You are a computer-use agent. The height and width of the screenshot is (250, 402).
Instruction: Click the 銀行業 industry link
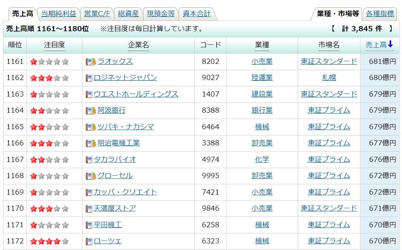262,110
